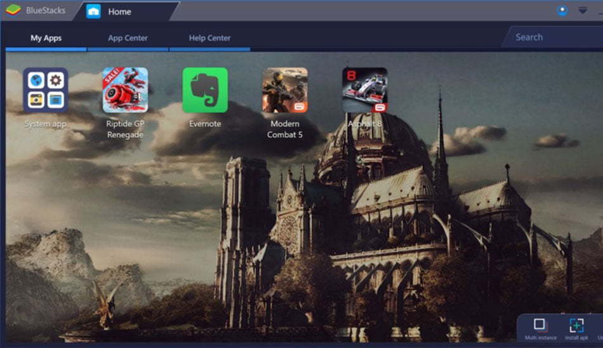Click the Modern Combat 5 label
The width and height of the screenshot is (603, 348).
pyautogui.click(x=285, y=129)
